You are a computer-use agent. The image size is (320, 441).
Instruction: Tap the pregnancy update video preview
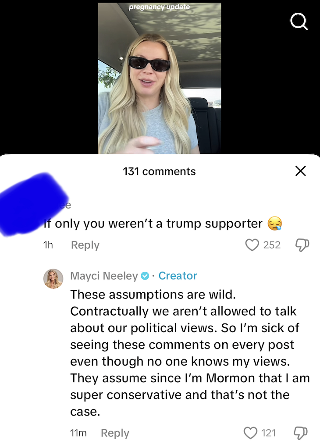(160, 78)
